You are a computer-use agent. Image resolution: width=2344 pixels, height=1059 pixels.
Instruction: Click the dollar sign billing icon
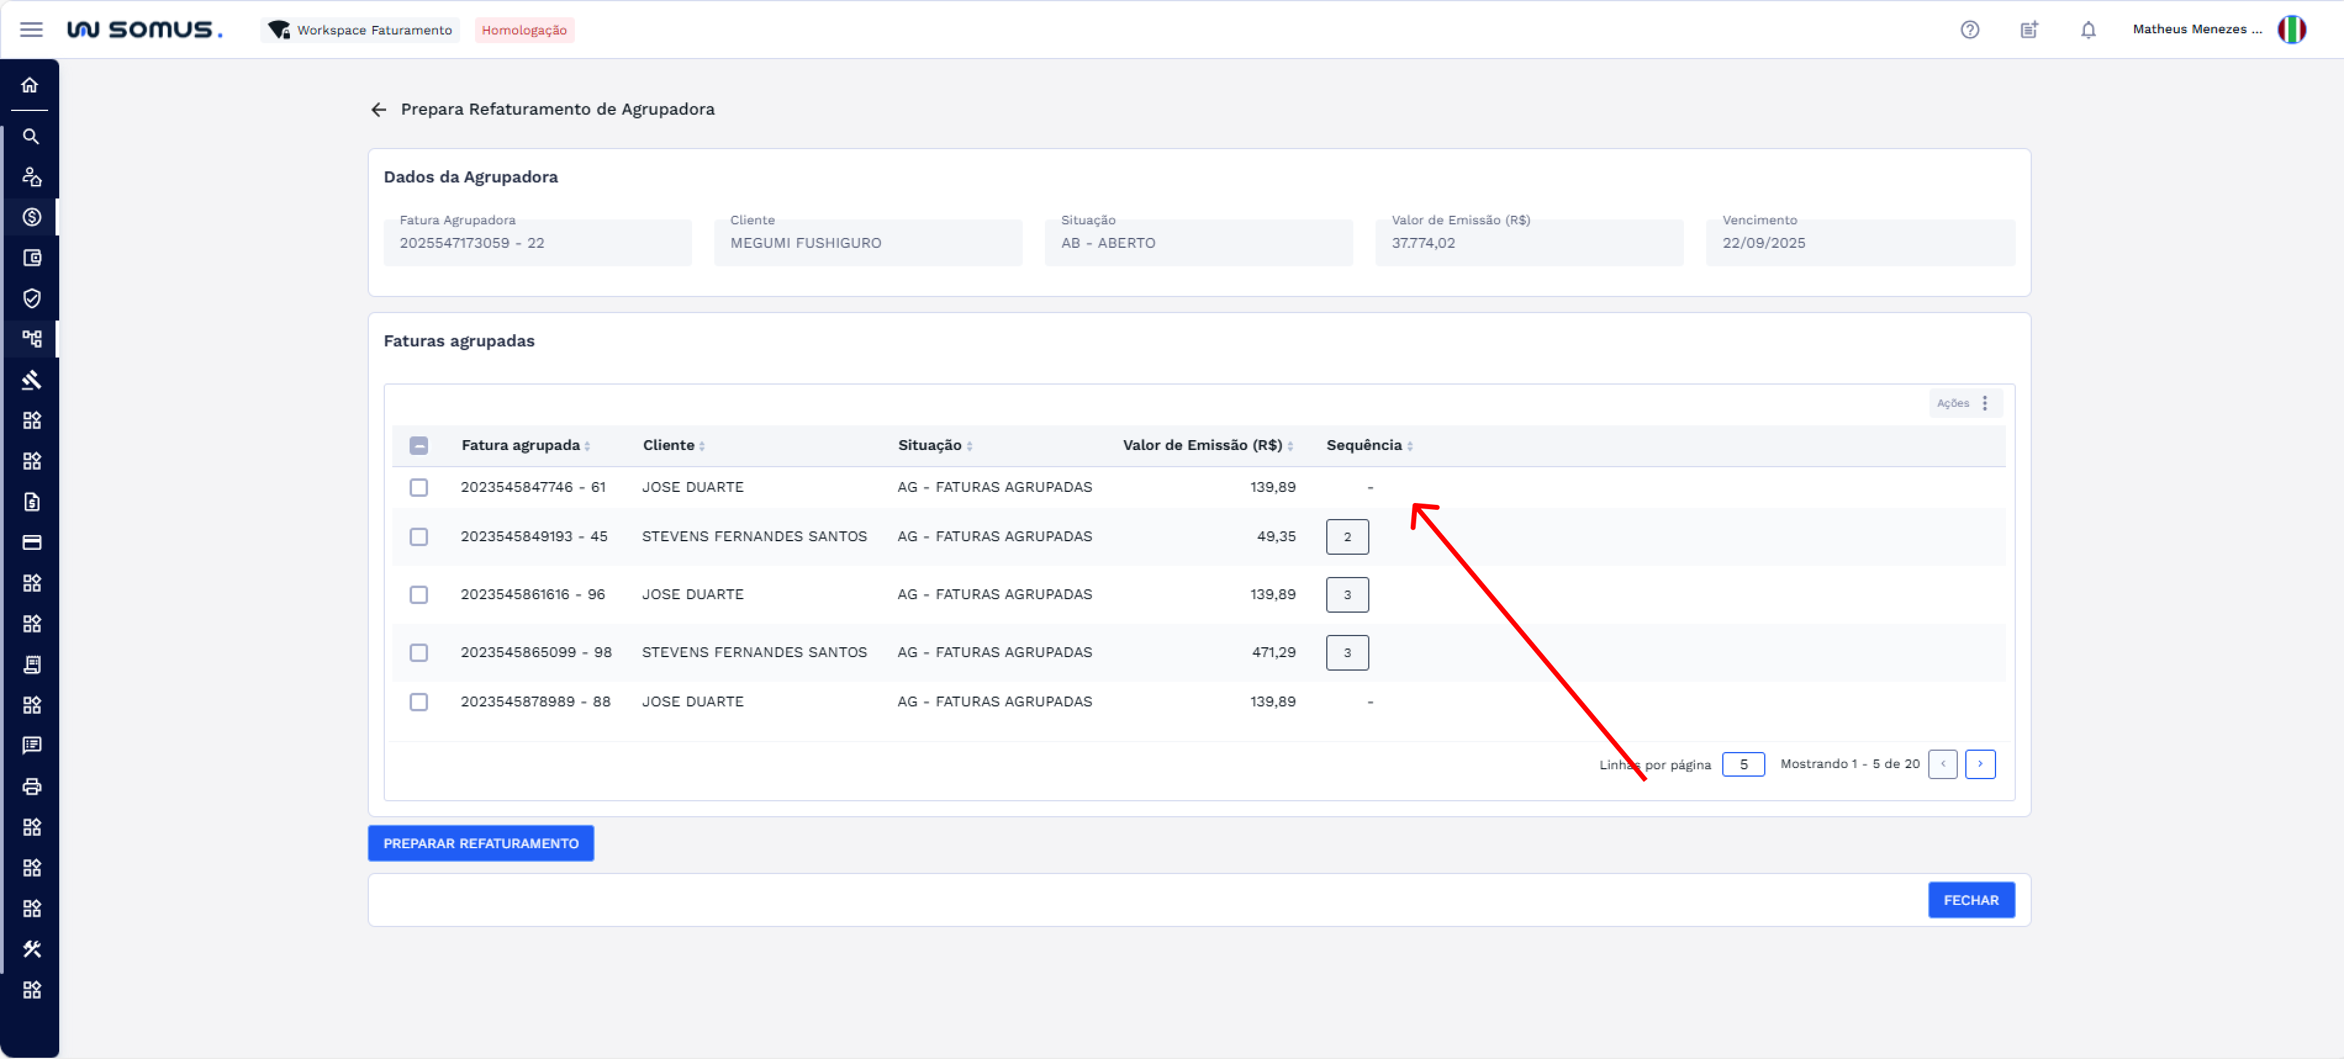(31, 217)
